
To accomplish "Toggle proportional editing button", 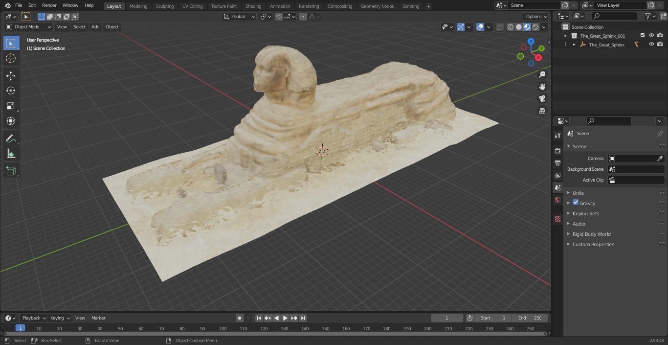I will [303, 17].
